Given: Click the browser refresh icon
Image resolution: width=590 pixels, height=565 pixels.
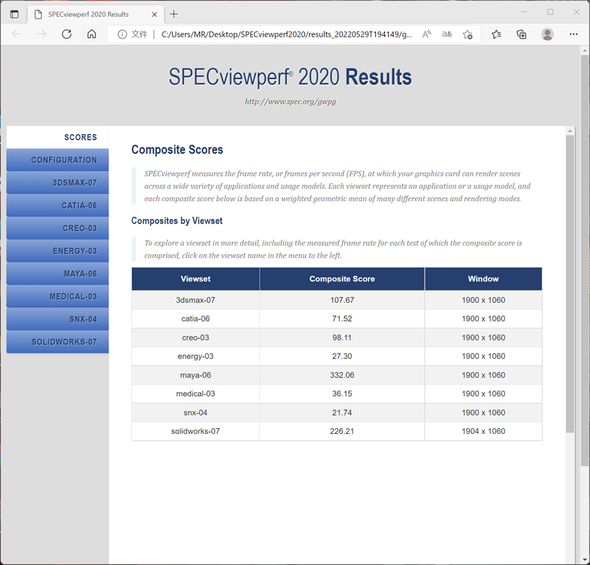Looking at the screenshot, I should (x=67, y=34).
